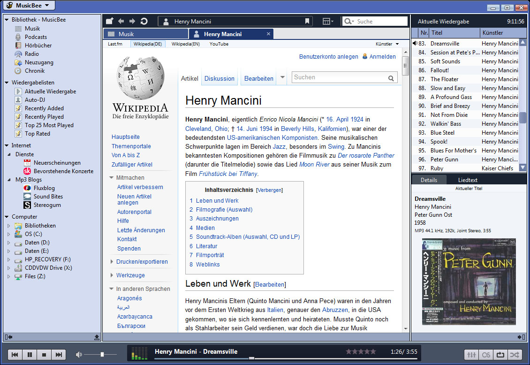Collapse the Mp3 Blogs tree node
Image resolution: width=530 pixels, height=365 pixels.
[x=9, y=180]
